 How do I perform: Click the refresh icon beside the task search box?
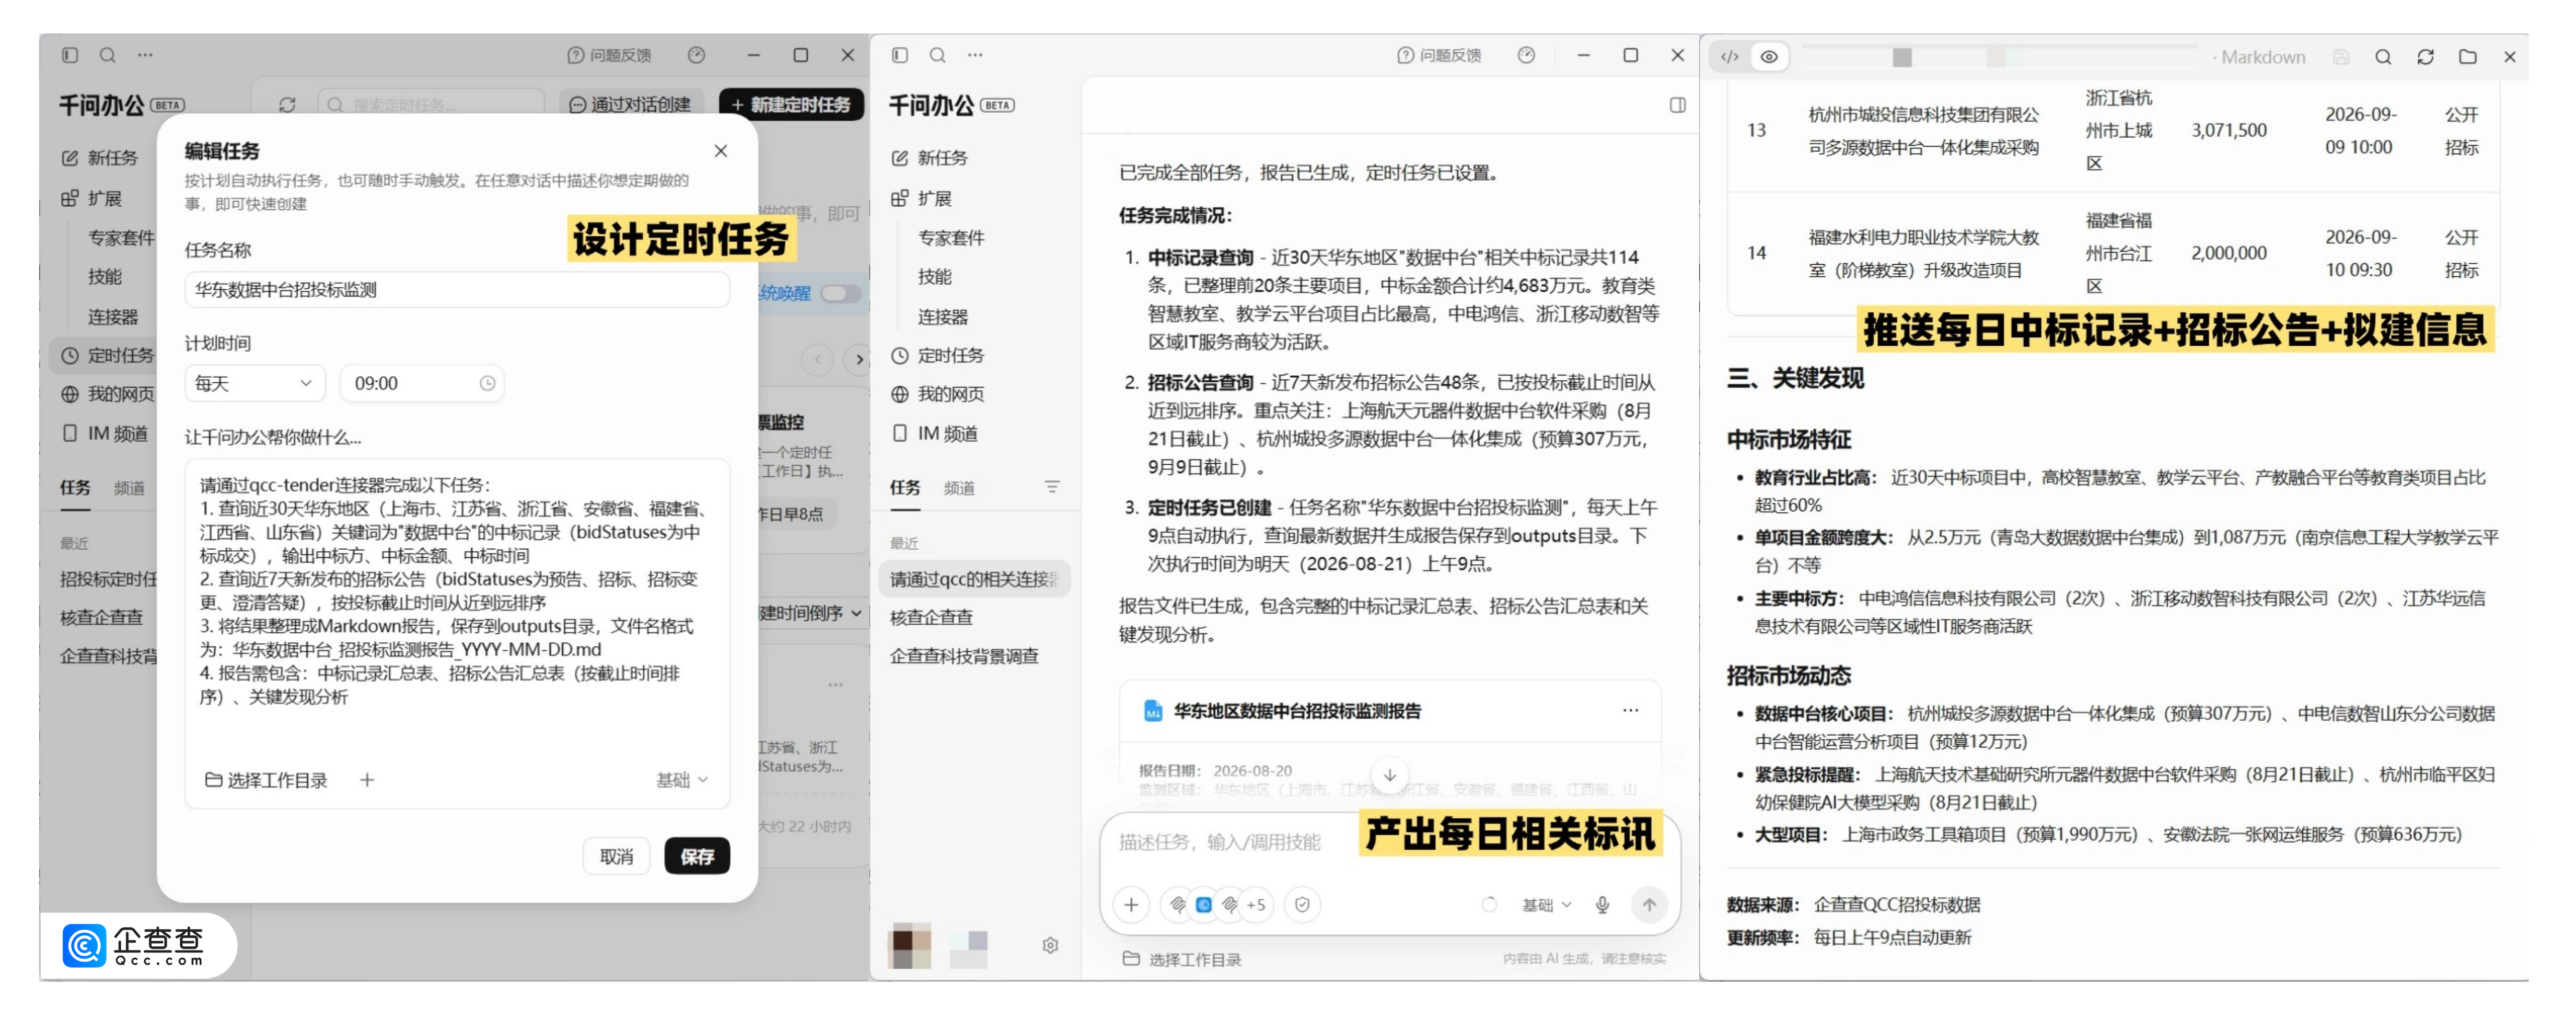pyautogui.click(x=287, y=104)
